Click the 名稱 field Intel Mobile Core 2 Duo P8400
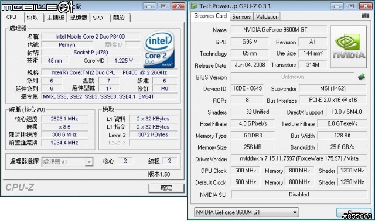This screenshot has height=221, width=375. click(x=91, y=36)
